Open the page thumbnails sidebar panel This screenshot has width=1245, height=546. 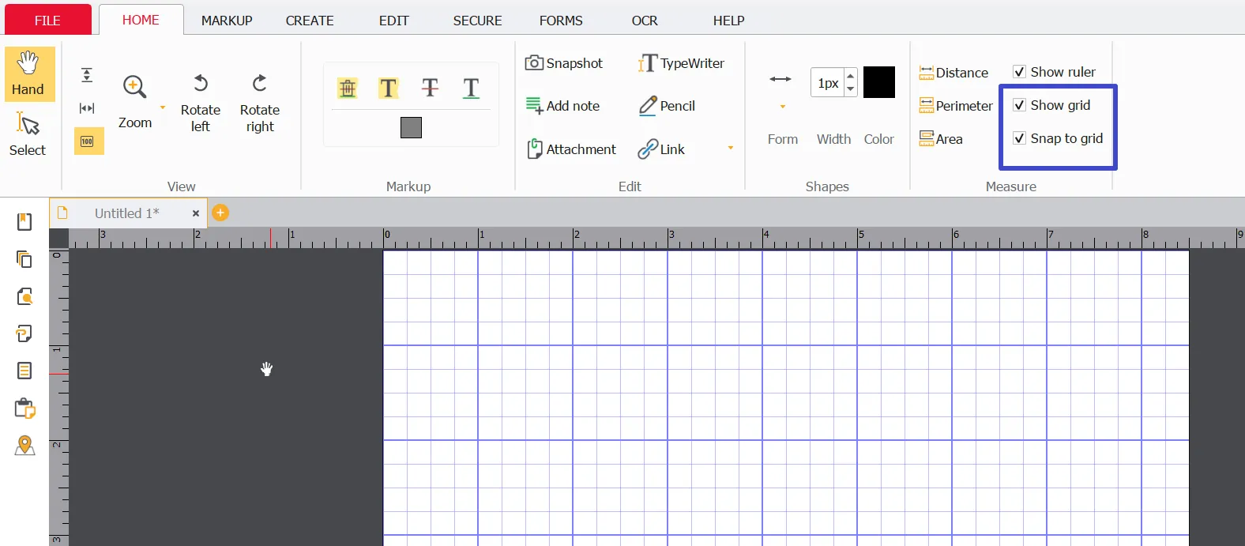[24, 259]
